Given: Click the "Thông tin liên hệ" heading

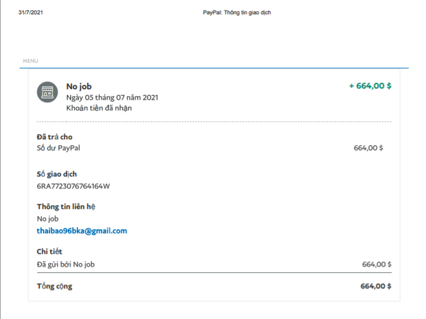Looking at the screenshot, I should pos(66,207).
